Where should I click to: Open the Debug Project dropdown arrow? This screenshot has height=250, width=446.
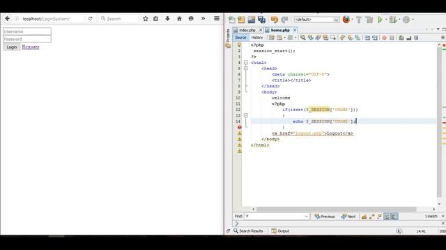[399, 19]
